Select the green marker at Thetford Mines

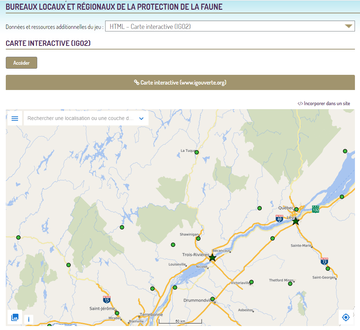290,284
